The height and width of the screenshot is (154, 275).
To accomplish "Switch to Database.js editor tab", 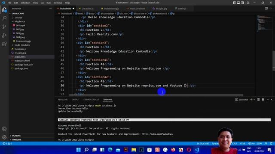I will tap(87, 9).
